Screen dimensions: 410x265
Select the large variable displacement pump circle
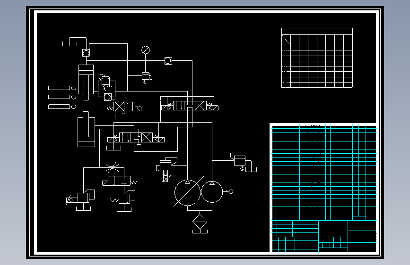pos(187,192)
